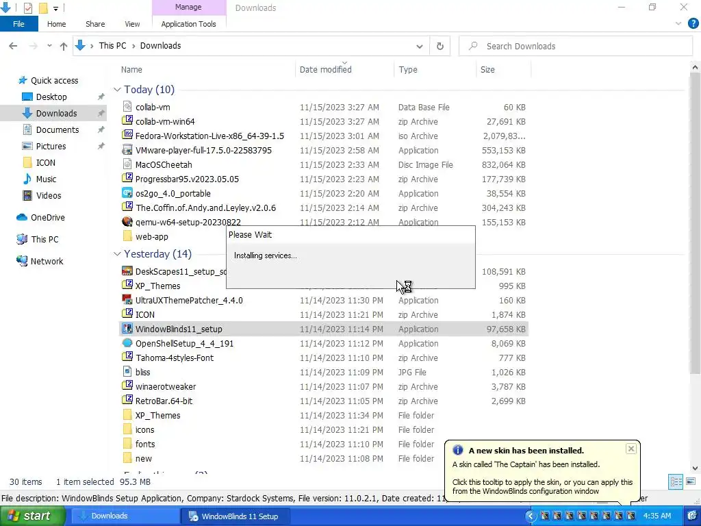The image size is (701, 526).
Task: Select the OpenShellSetup_4_4_191 icon
Action: pyautogui.click(x=127, y=343)
